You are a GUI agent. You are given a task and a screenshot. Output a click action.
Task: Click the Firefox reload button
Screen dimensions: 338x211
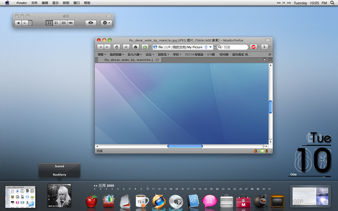(116, 47)
